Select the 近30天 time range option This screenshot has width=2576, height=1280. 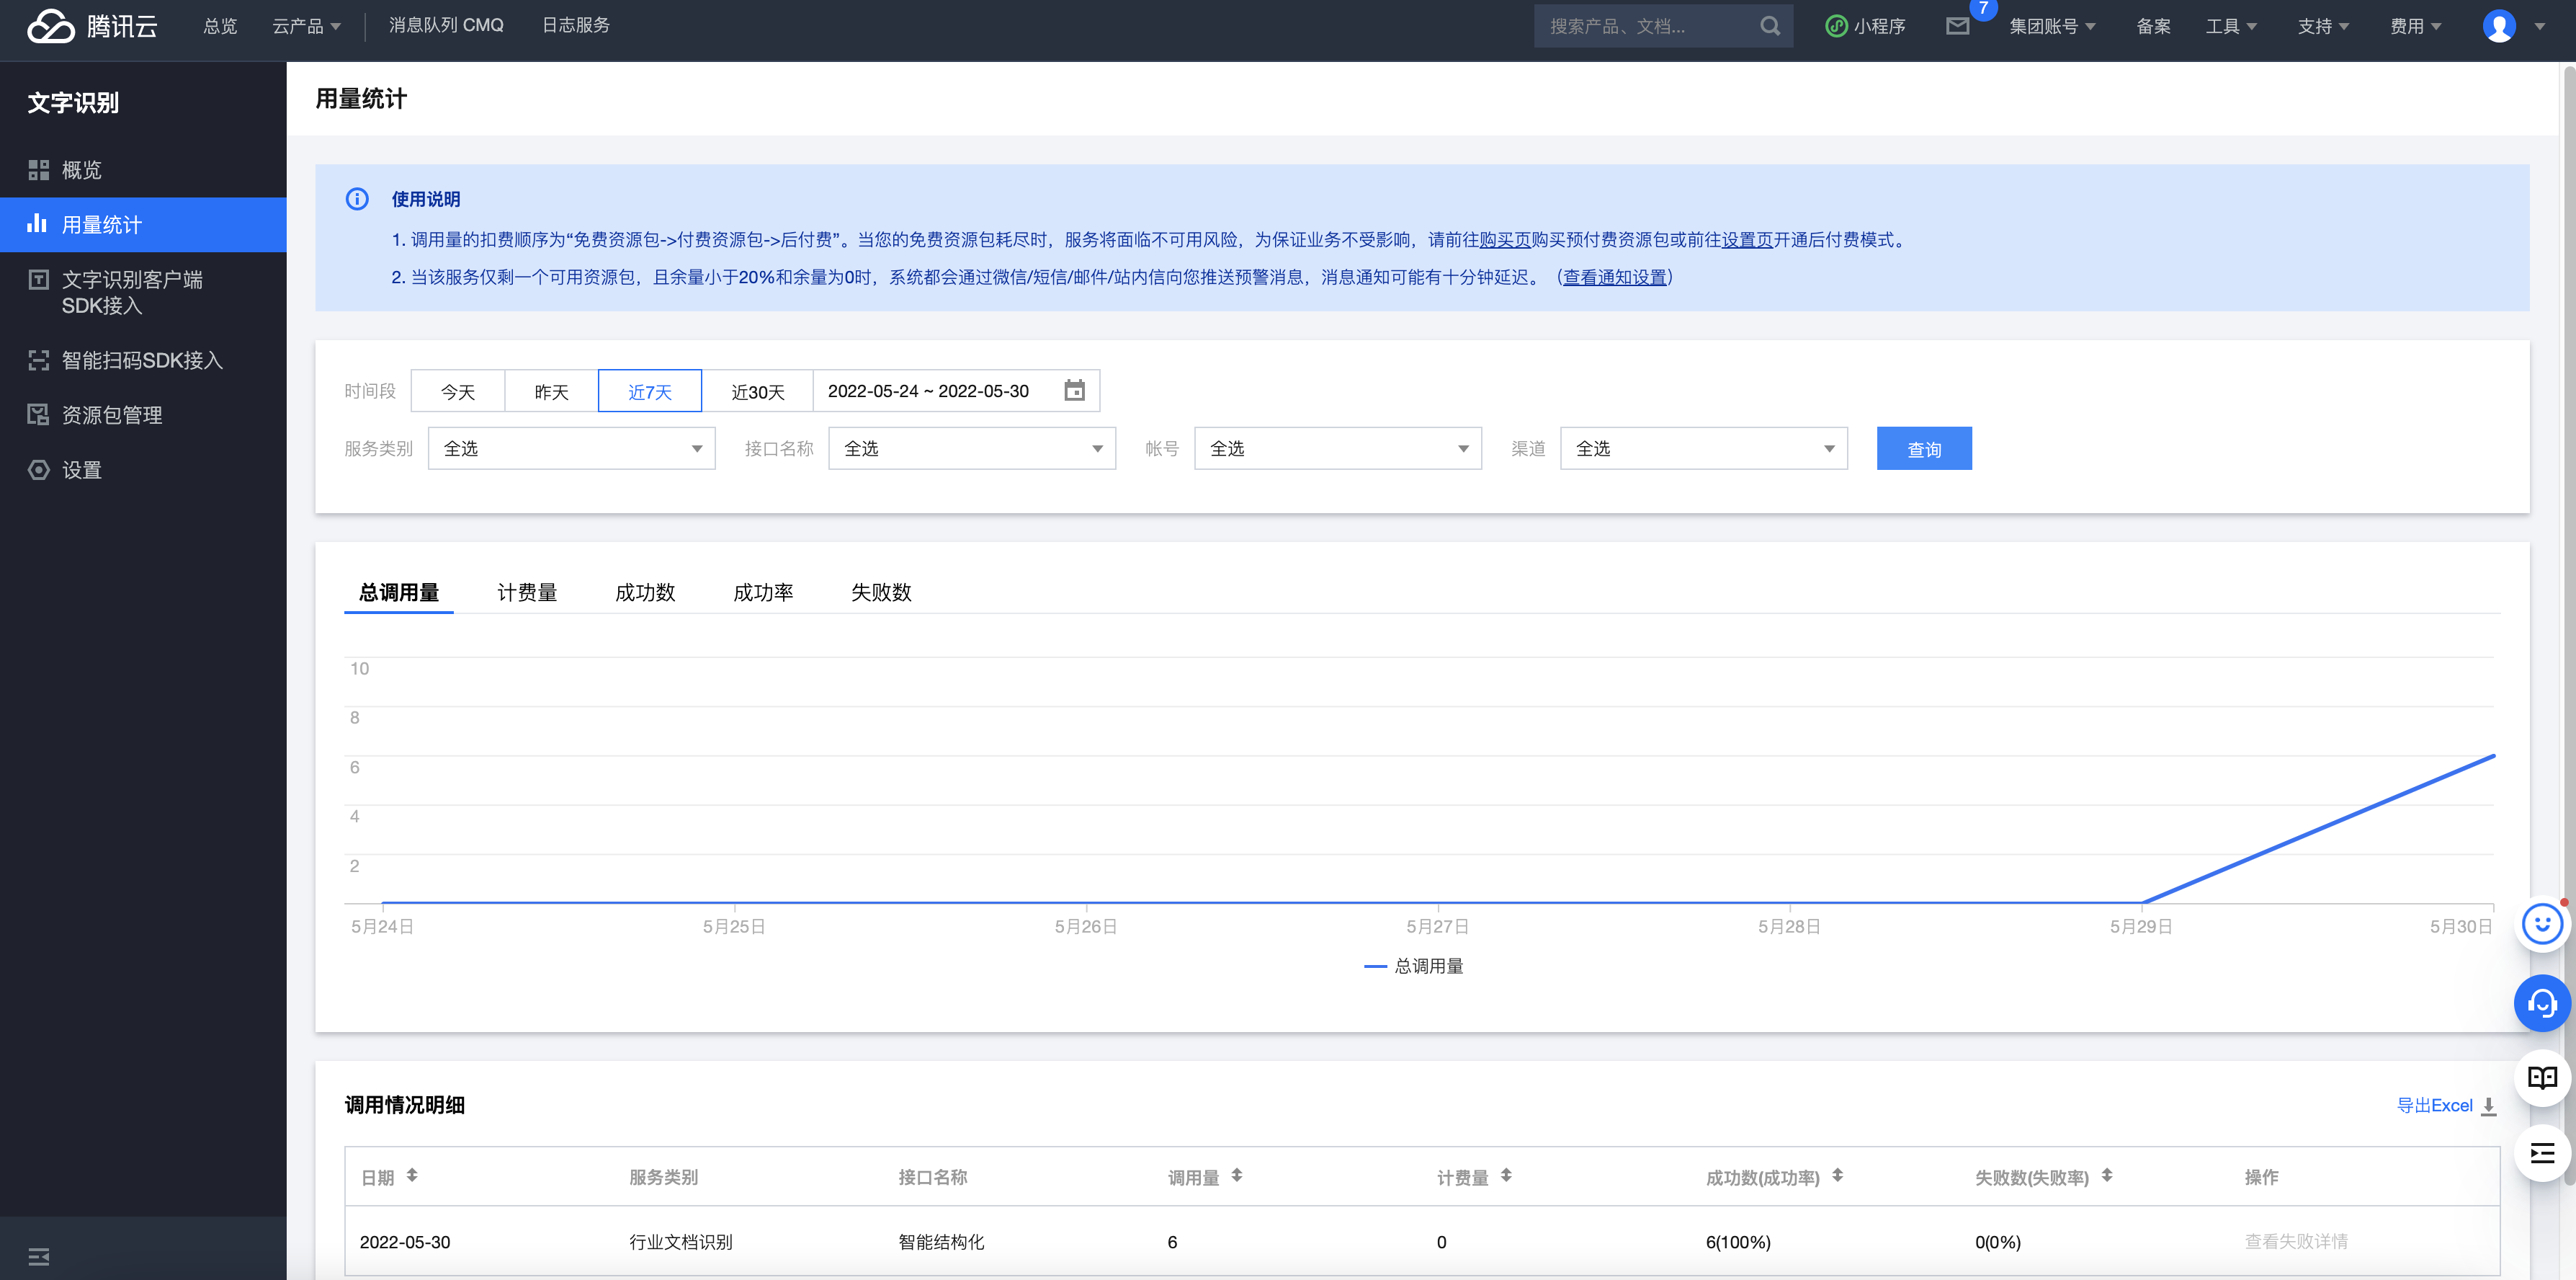[757, 391]
